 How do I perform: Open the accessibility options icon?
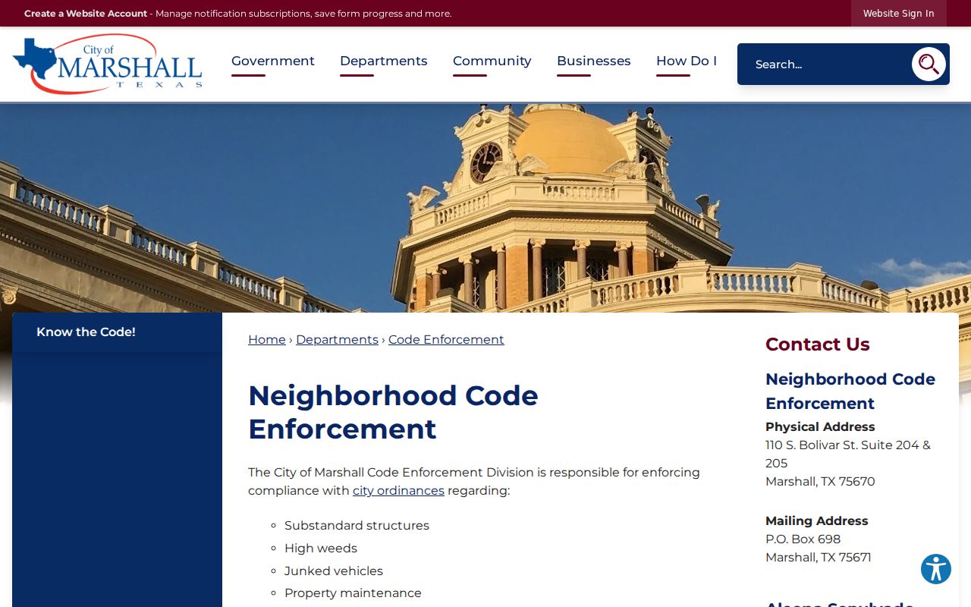936,569
